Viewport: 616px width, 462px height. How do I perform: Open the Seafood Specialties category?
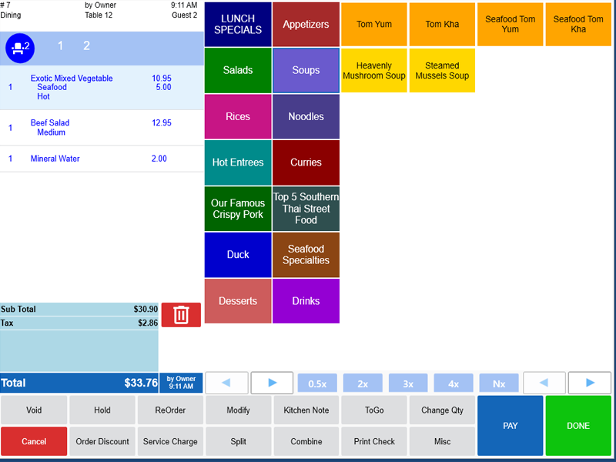(x=306, y=255)
